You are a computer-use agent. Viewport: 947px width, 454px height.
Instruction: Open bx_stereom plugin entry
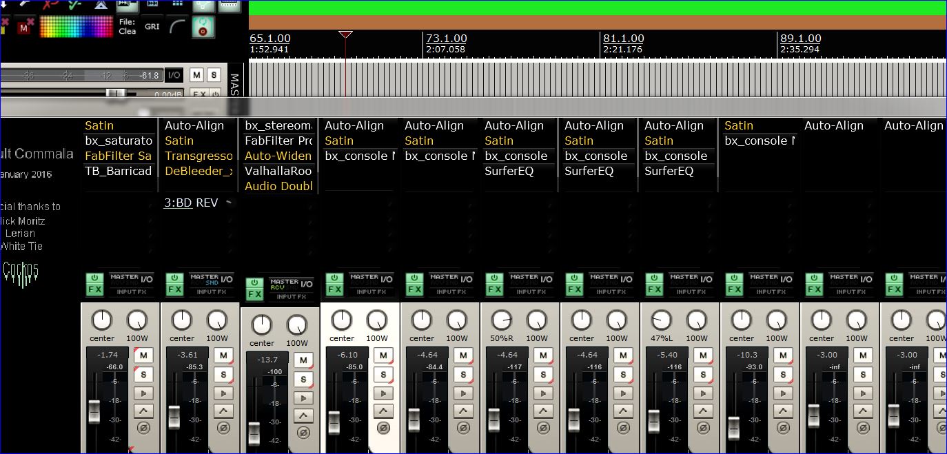[x=278, y=125]
